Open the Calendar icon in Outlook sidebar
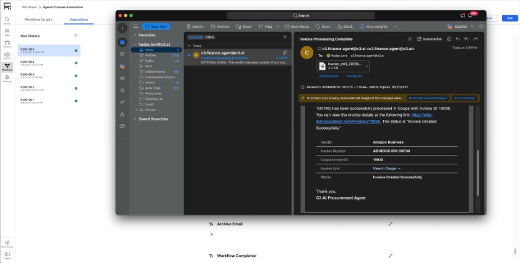The width and height of the screenshot is (520, 263). pos(123,54)
